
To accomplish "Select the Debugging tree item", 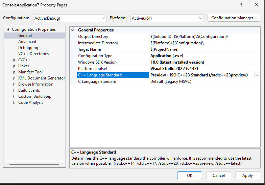I will pyautogui.click(x=28, y=48).
